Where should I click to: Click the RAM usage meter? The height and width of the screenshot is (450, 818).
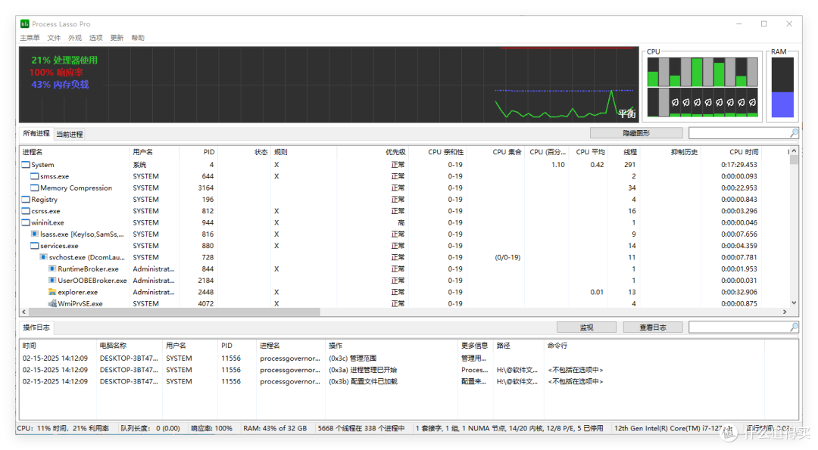782,87
